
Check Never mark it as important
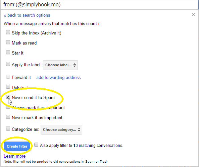[8, 117]
